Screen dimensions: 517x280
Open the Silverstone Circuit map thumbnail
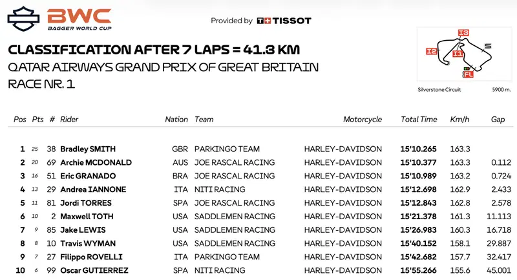[464, 54]
